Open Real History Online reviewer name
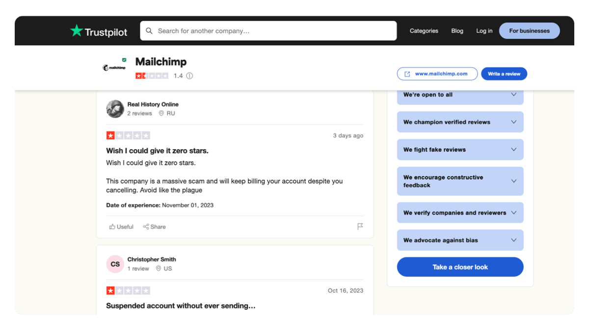This screenshot has width=589, height=331. coord(153,104)
